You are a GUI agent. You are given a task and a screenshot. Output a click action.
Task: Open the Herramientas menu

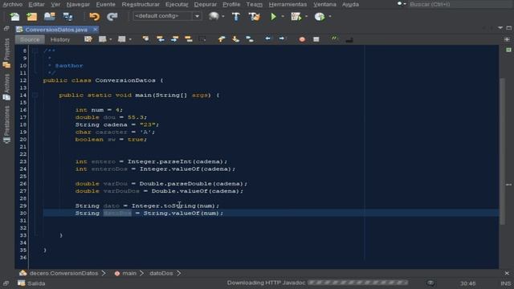288,4
